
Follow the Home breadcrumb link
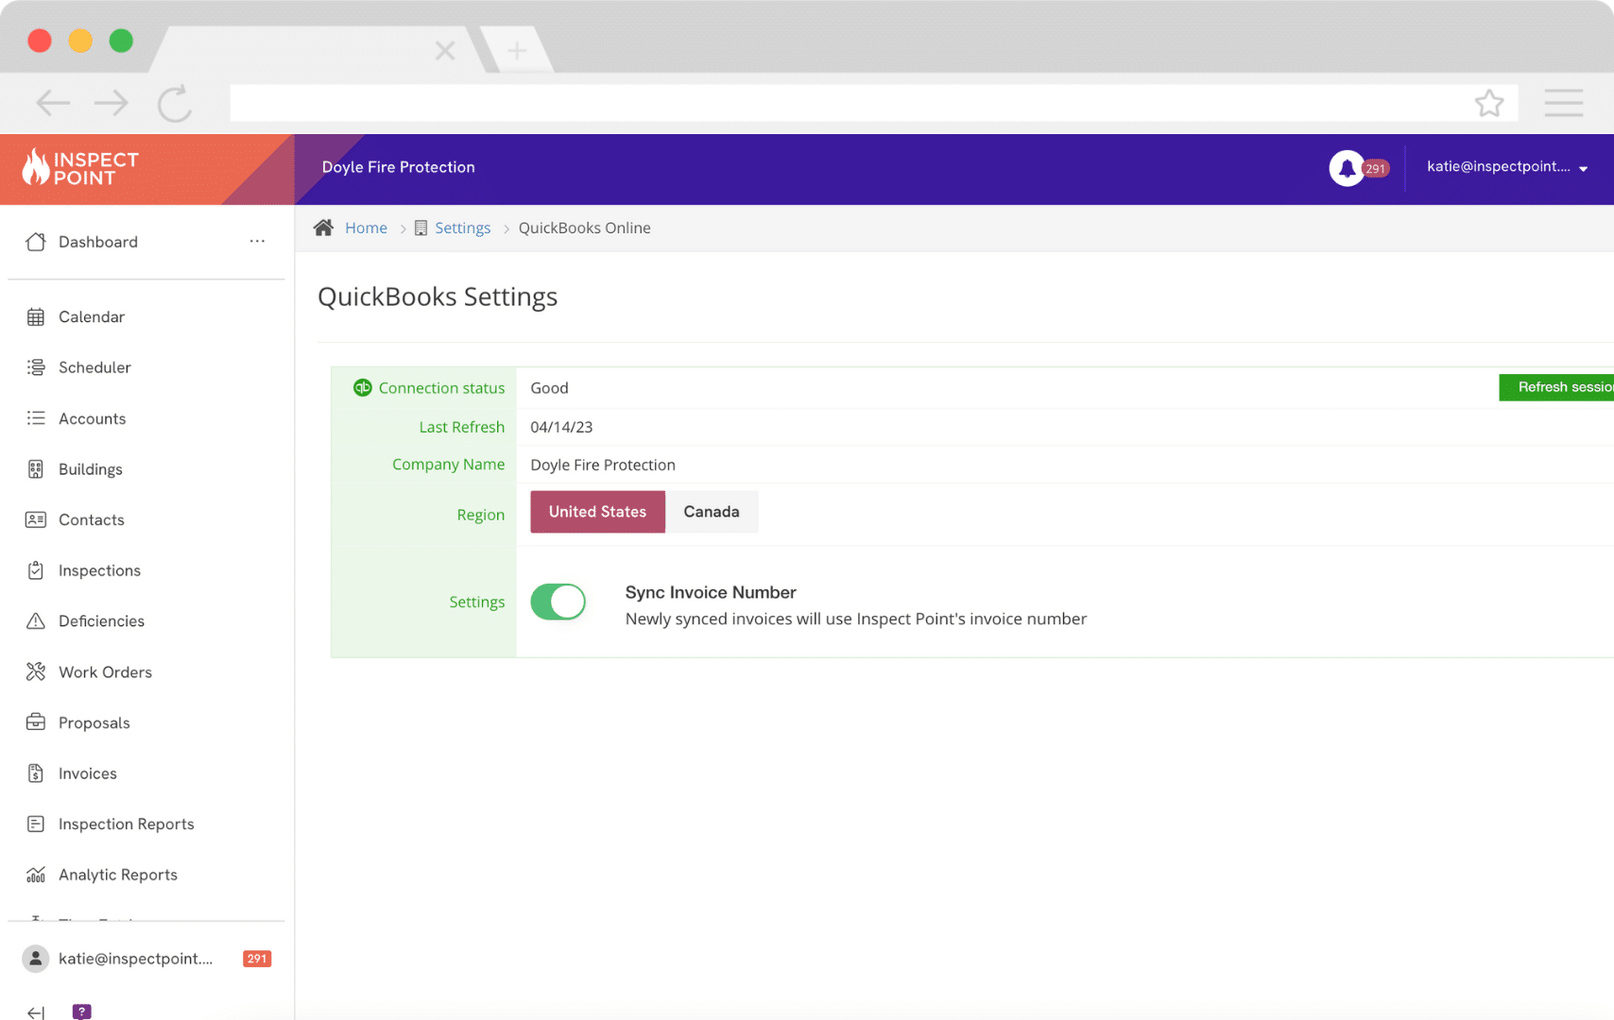[x=366, y=228]
